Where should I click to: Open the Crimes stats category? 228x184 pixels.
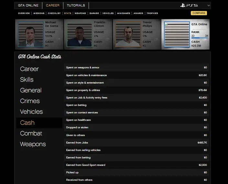30,101
